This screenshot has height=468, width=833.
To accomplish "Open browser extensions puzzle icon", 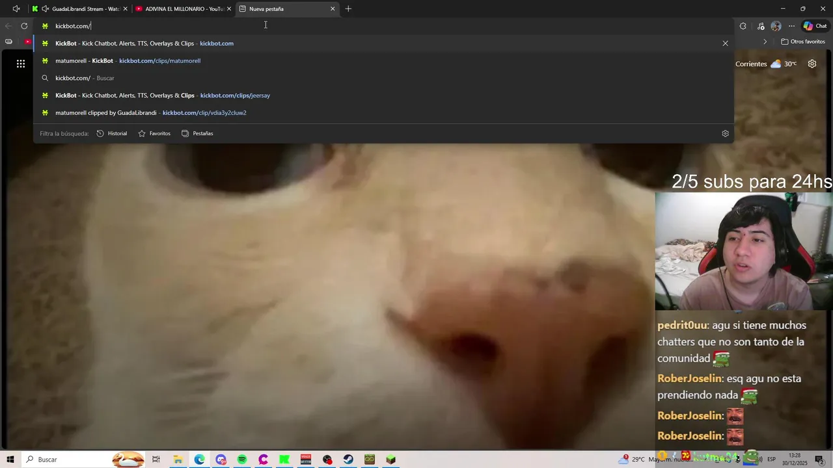I will pos(743,26).
